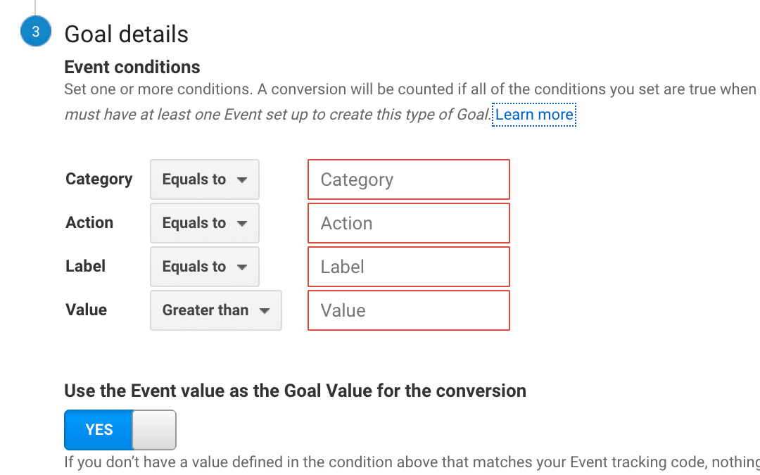Focus the Value text input field
760x475 pixels.
pyautogui.click(x=409, y=310)
